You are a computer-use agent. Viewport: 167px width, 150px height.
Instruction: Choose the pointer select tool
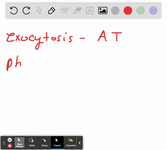(x=39, y=10)
